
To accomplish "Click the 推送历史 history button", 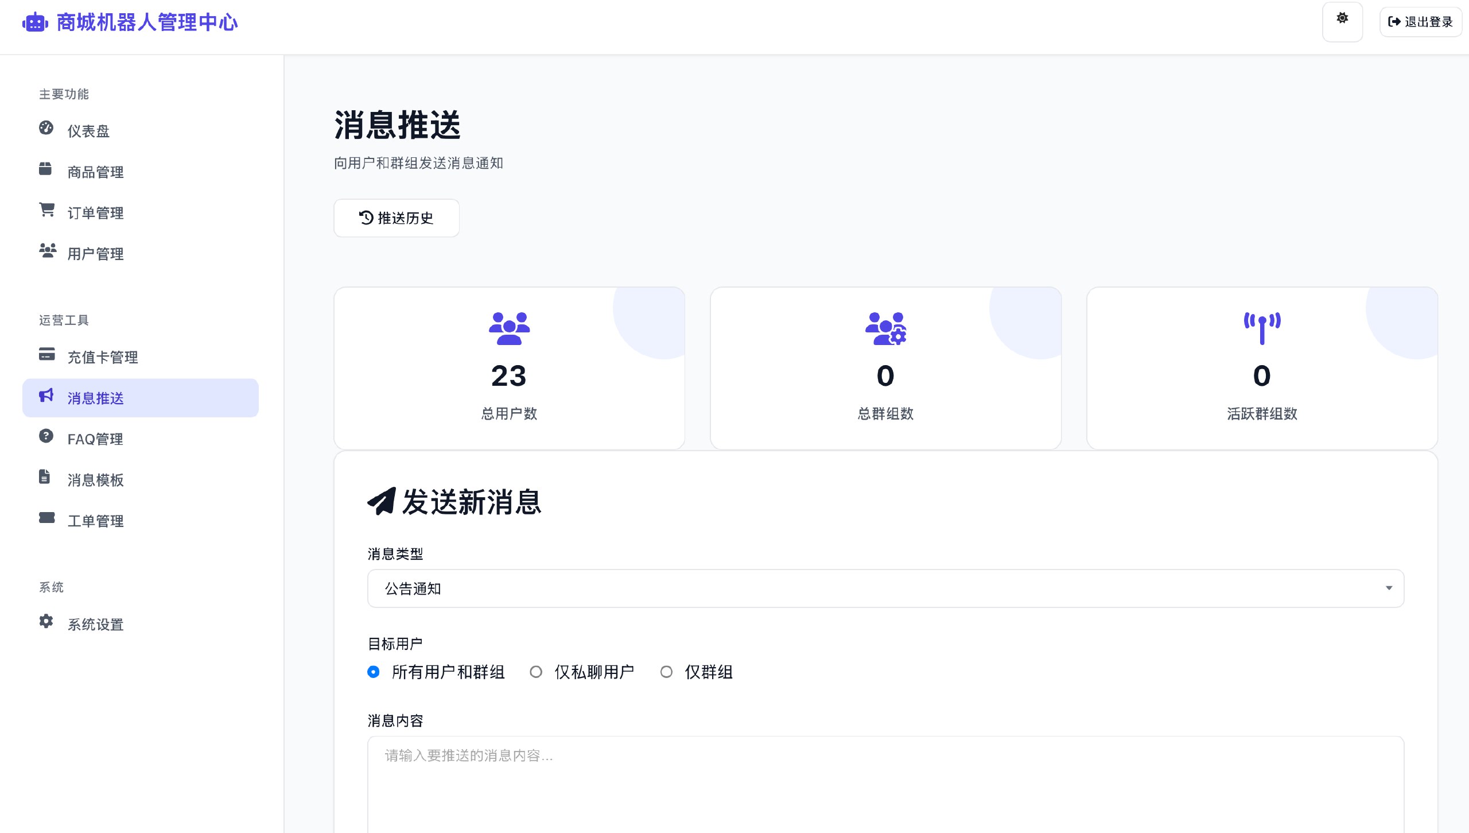I will [x=396, y=218].
